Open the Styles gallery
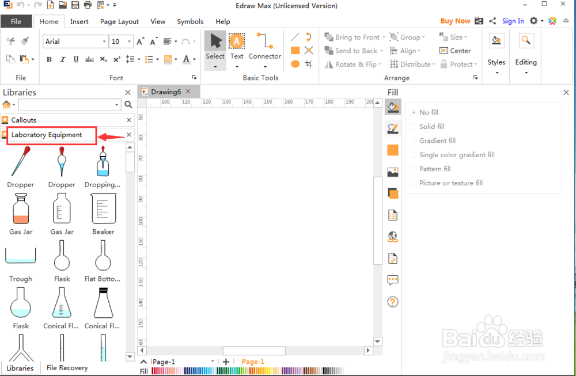The height and width of the screenshot is (376, 576). 497,54
